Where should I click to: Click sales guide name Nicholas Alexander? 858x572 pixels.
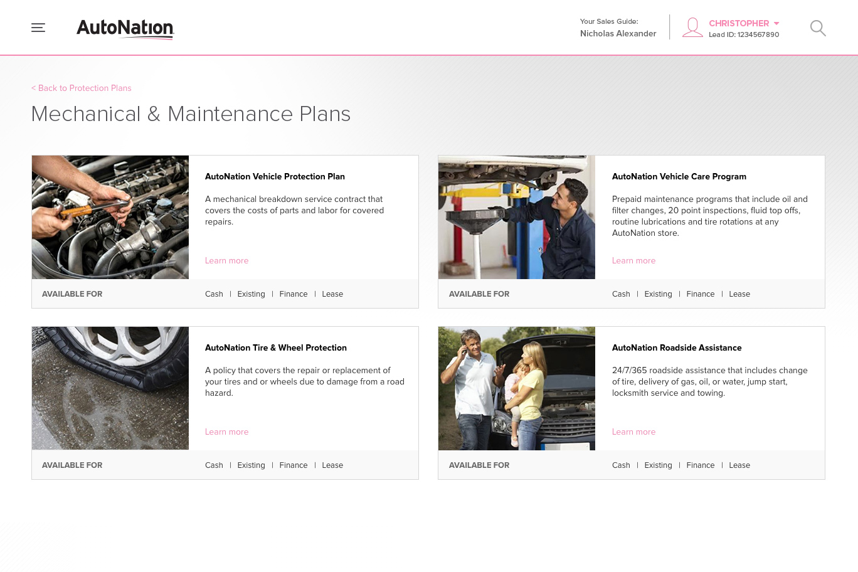[x=618, y=33]
